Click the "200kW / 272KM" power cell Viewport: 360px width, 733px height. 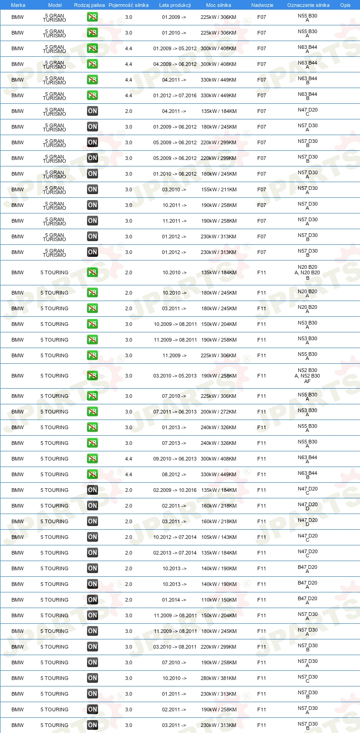tap(219, 412)
